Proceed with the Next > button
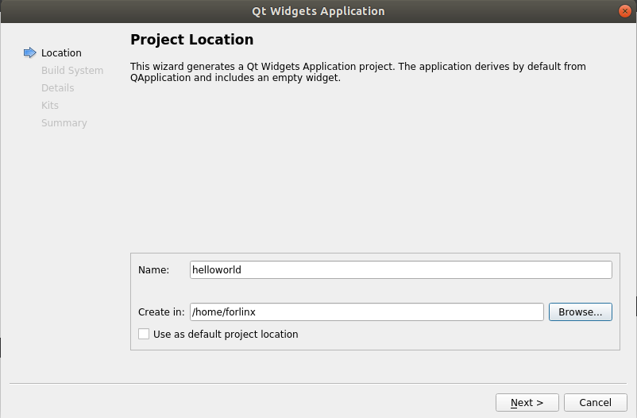 pyautogui.click(x=527, y=403)
